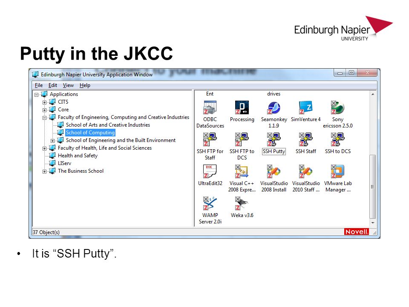Screen dimensions: 409x307
Task: Click the scroll down arrow in icon pane
Action: click(373, 223)
